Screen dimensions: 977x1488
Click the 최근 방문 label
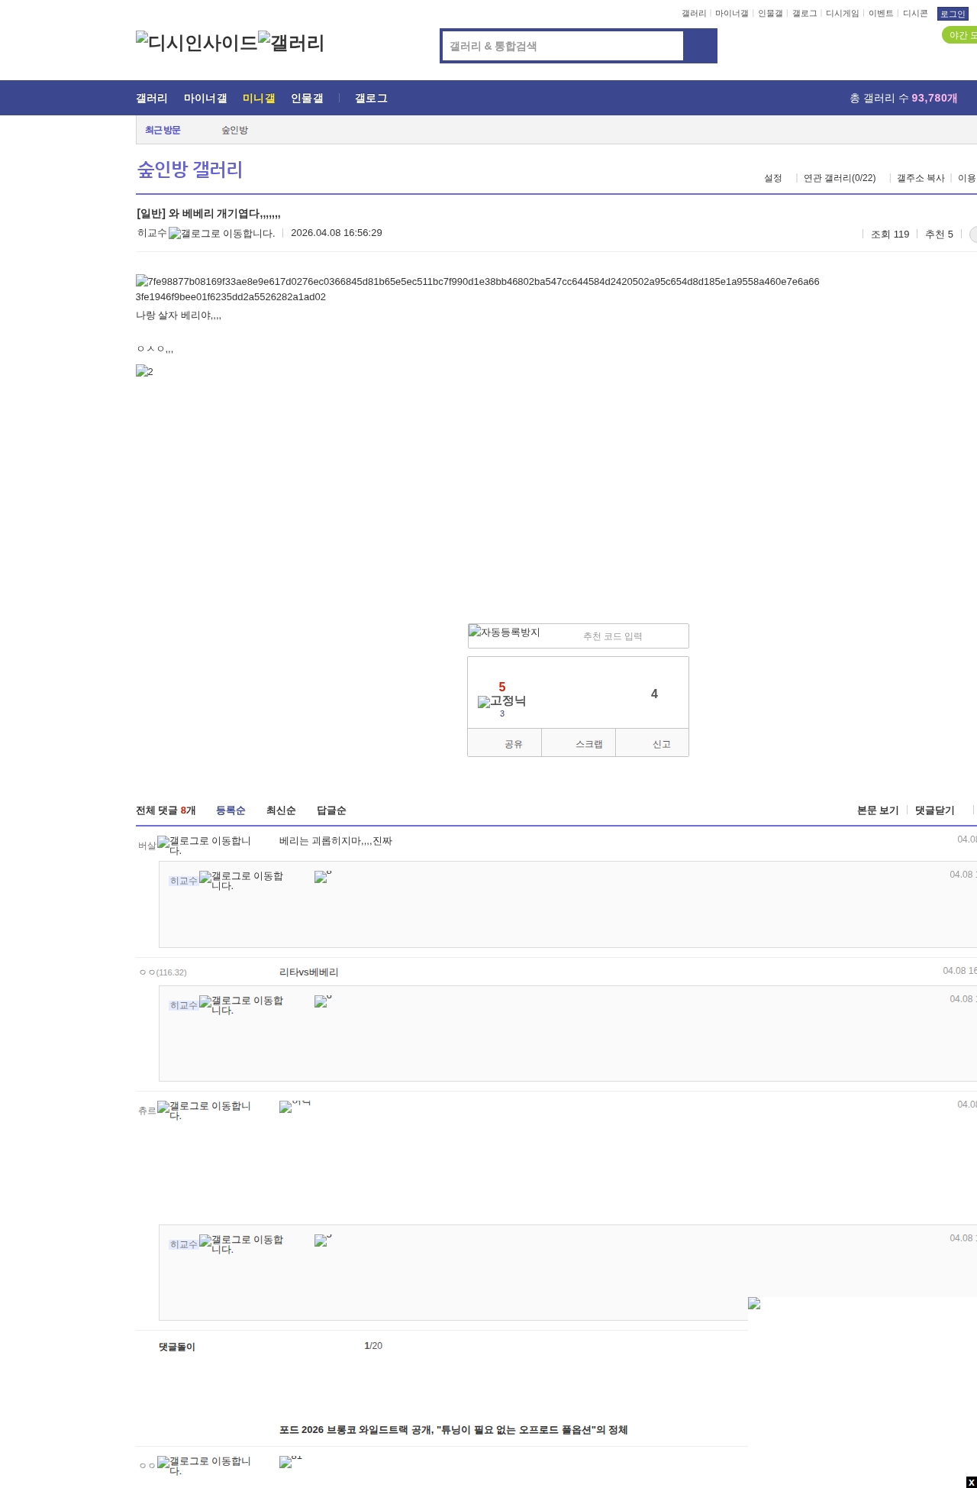pos(163,131)
